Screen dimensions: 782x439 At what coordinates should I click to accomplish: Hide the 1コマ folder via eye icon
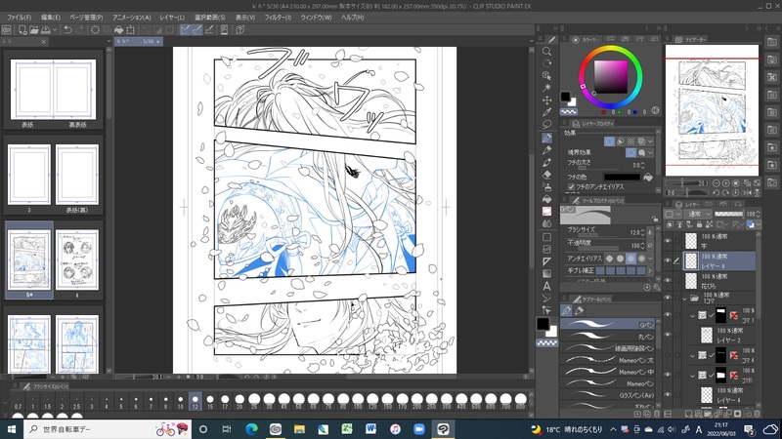[x=668, y=299]
